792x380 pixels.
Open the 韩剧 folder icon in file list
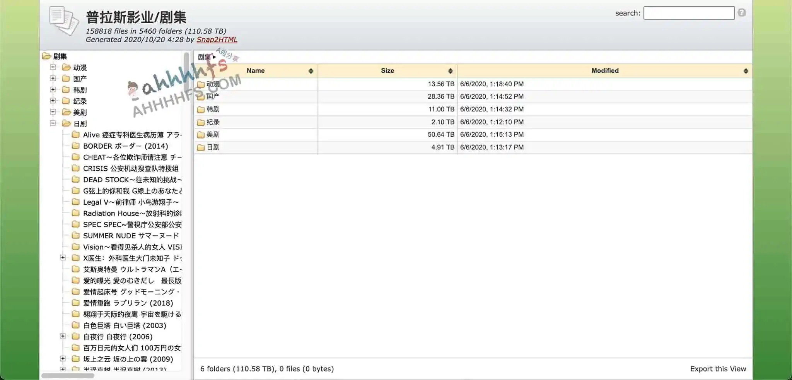(200, 110)
